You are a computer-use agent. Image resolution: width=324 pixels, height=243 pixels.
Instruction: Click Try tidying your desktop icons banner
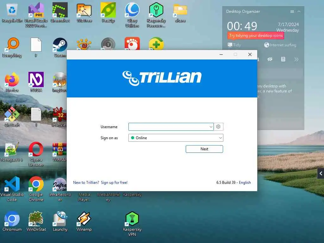click(x=256, y=35)
